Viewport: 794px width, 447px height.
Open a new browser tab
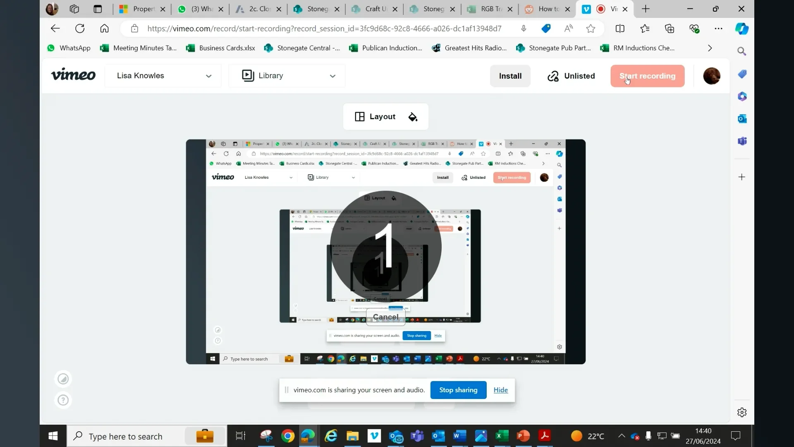tap(646, 9)
